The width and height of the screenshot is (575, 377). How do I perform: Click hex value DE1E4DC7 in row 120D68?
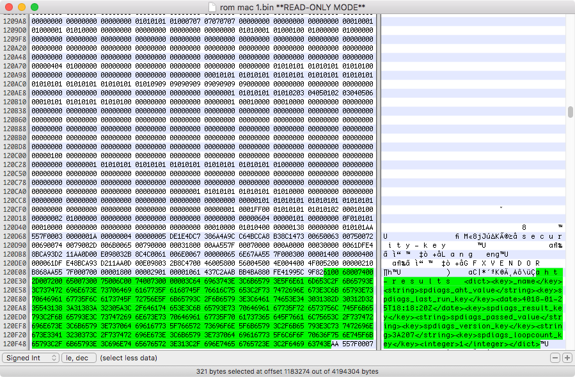click(185, 236)
